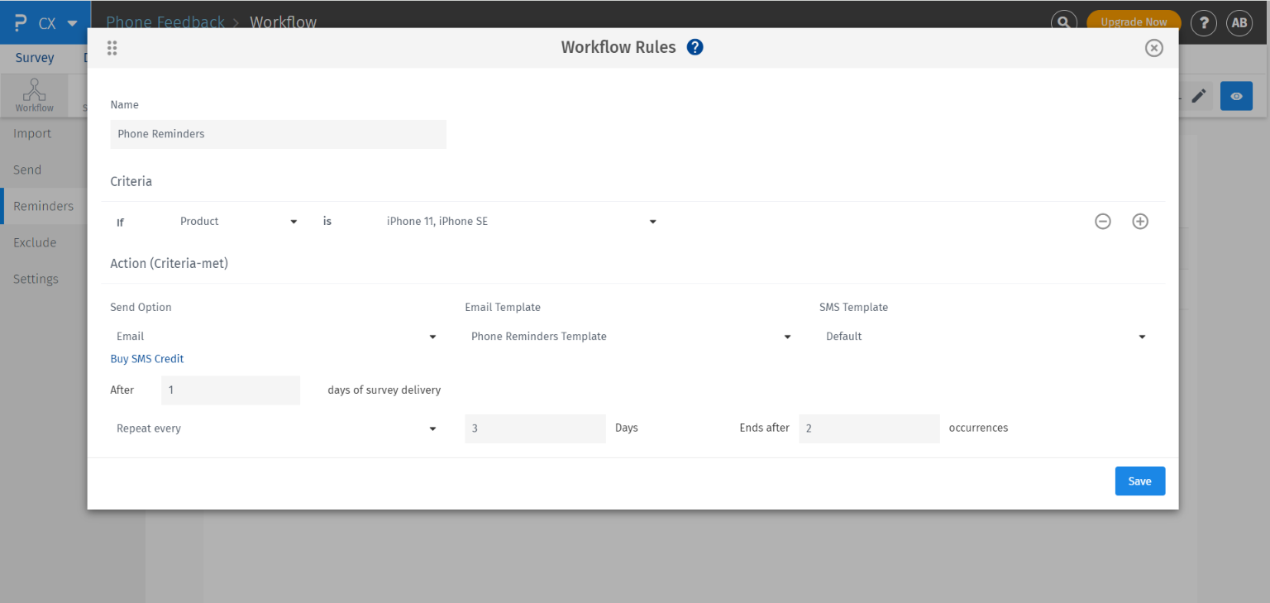Click the Phone Reminders name field
This screenshot has height=603, width=1270.
click(x=278, y=134)
